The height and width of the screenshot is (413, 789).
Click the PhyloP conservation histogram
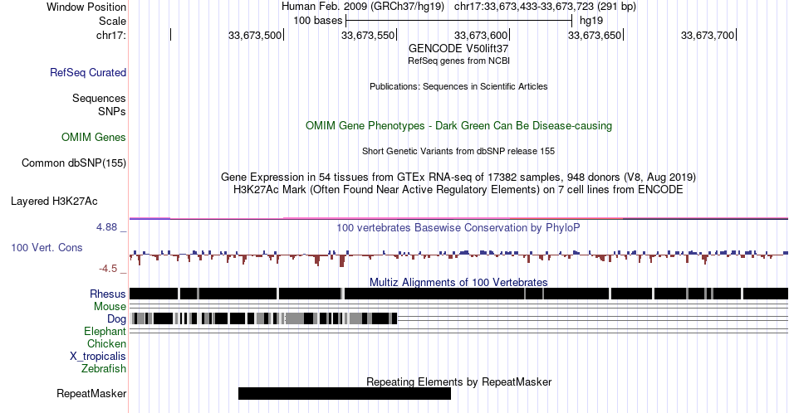pyautogui.click(x=458, y=257)
